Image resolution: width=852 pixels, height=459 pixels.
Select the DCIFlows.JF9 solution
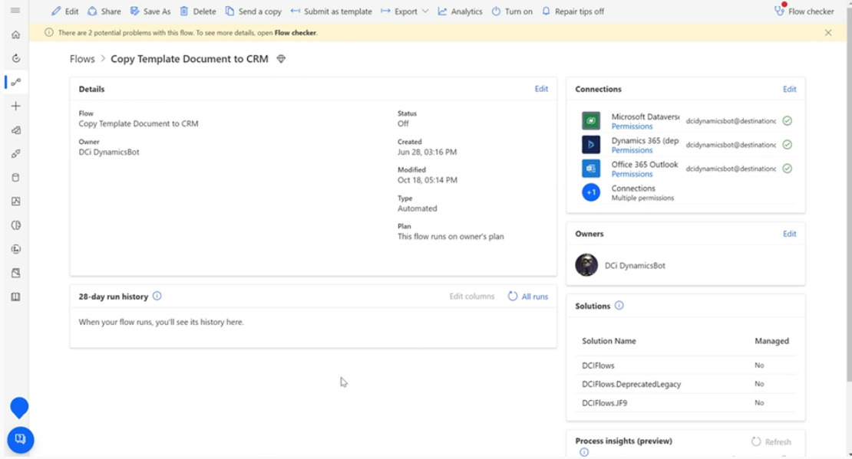click(x=685, y=403)
